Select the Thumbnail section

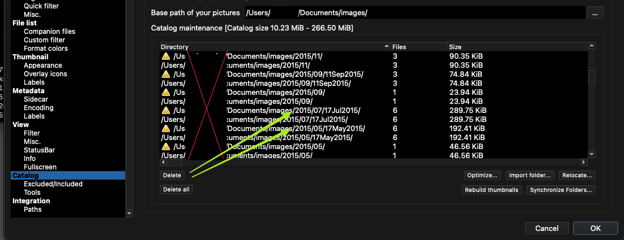click(x=30, y=56)
